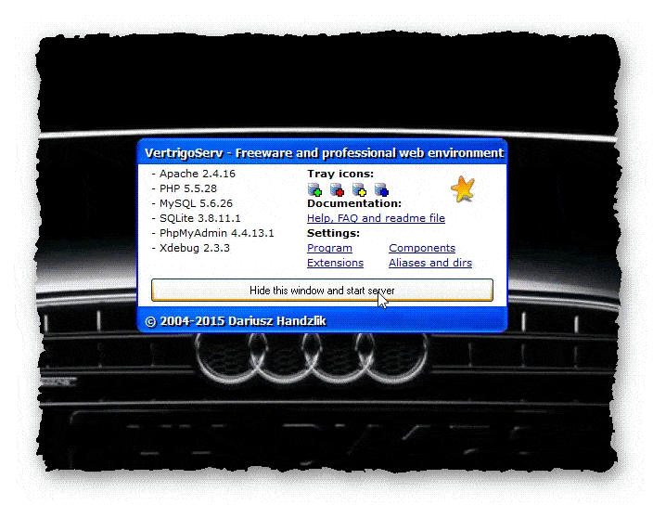Click the 2004-2015 Dariusz Handzlik copyright text

pos(236,321)
